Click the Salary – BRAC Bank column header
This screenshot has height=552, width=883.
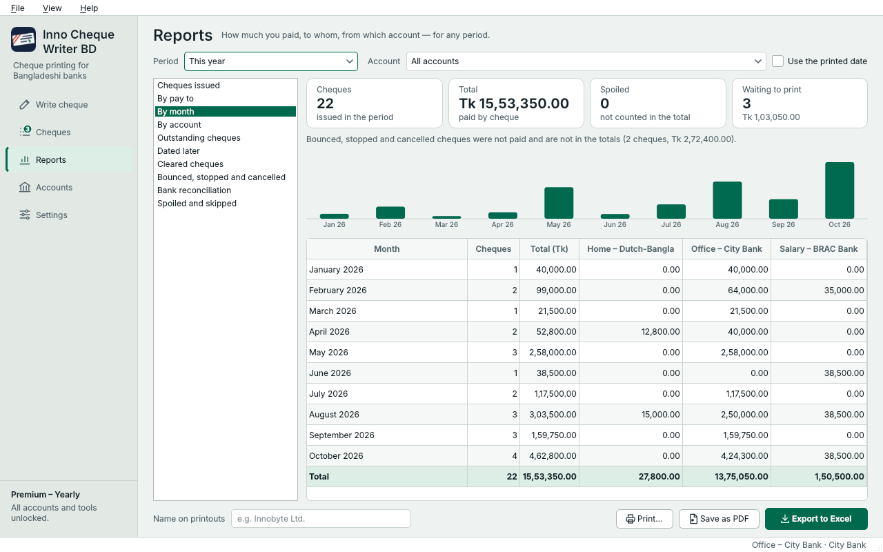tap(819, 249)
